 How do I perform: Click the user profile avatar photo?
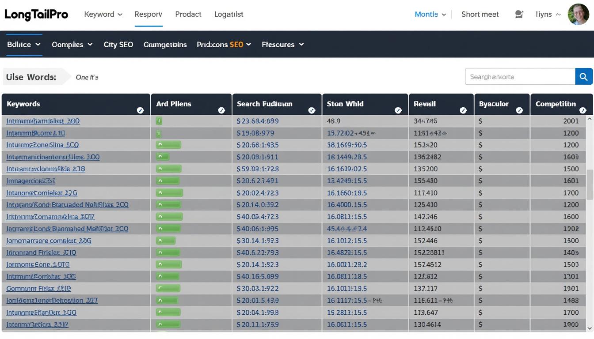pos(578,14)
